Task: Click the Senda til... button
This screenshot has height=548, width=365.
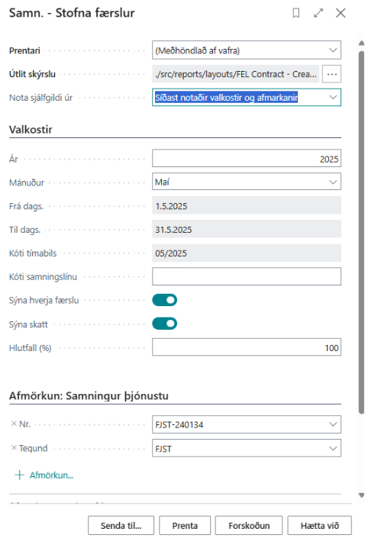Action: (121, 525)
